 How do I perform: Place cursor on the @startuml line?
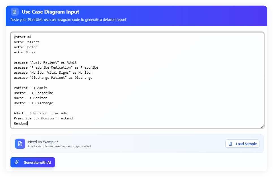tap(23, 37)
